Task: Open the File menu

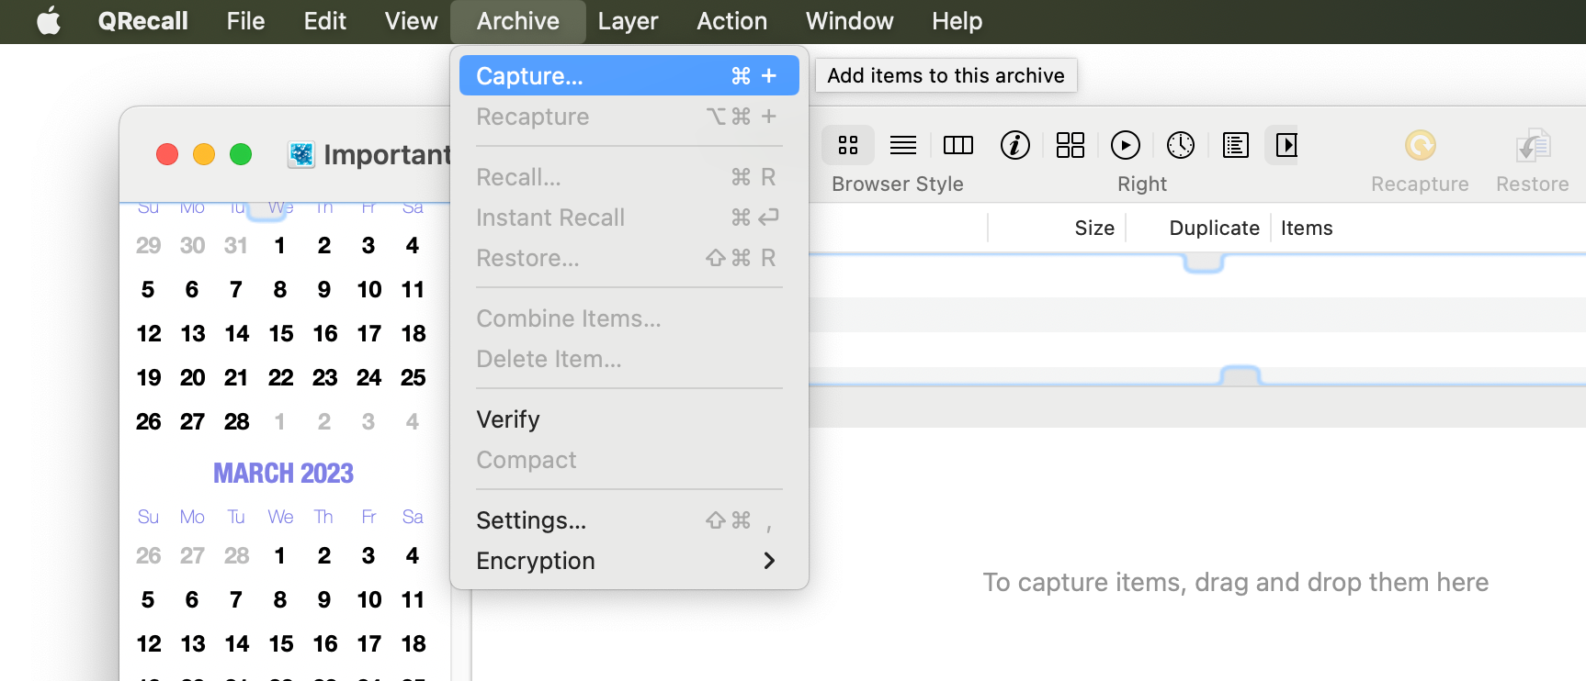Action: tap(245, 21)
